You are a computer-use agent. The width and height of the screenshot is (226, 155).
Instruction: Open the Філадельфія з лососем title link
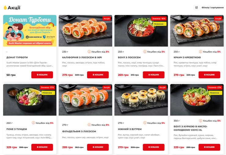pos(79,131)
